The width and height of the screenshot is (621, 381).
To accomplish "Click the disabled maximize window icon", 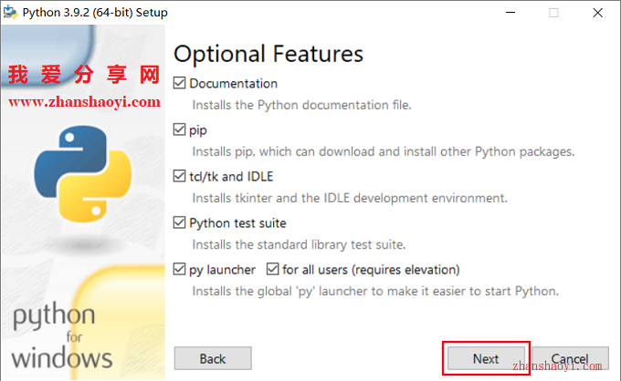I will pyautogui.click(x=553, y=13).
